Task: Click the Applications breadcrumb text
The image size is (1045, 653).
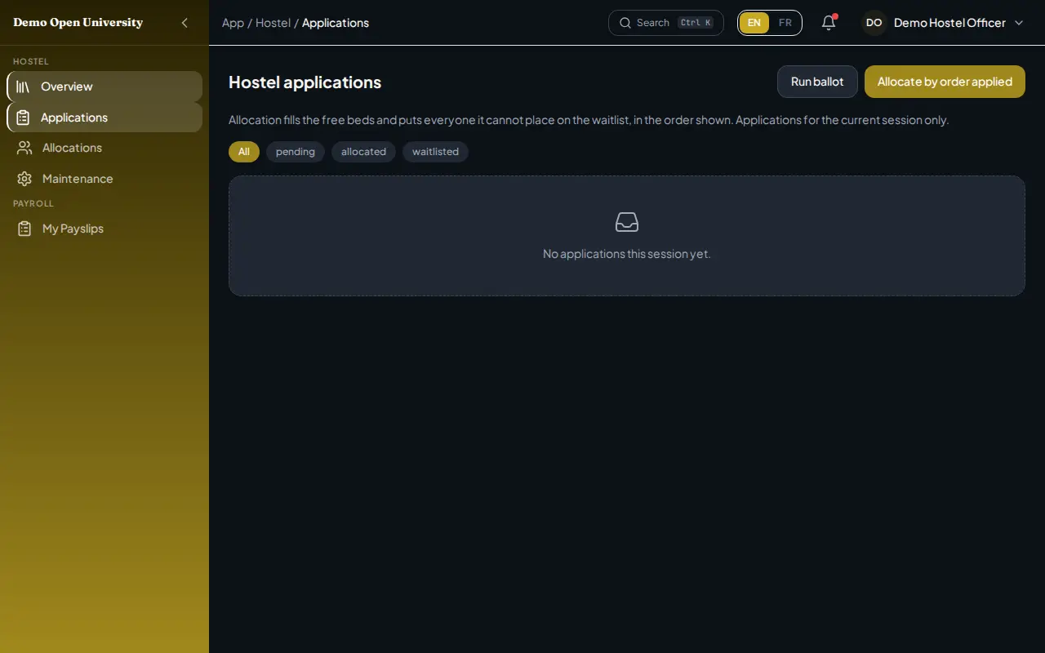Action: 336,23
